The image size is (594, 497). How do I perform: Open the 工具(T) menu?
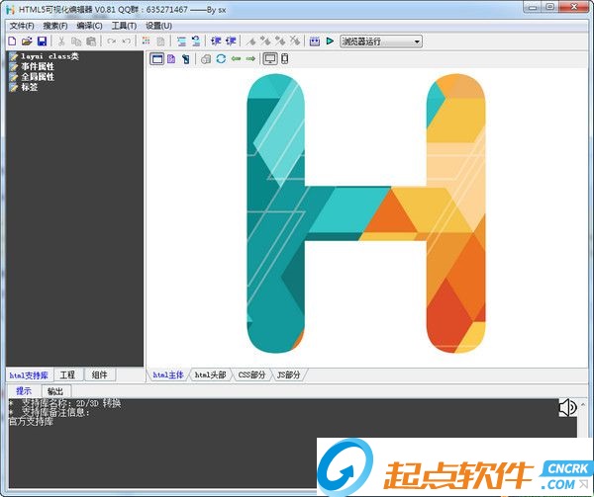124,25
